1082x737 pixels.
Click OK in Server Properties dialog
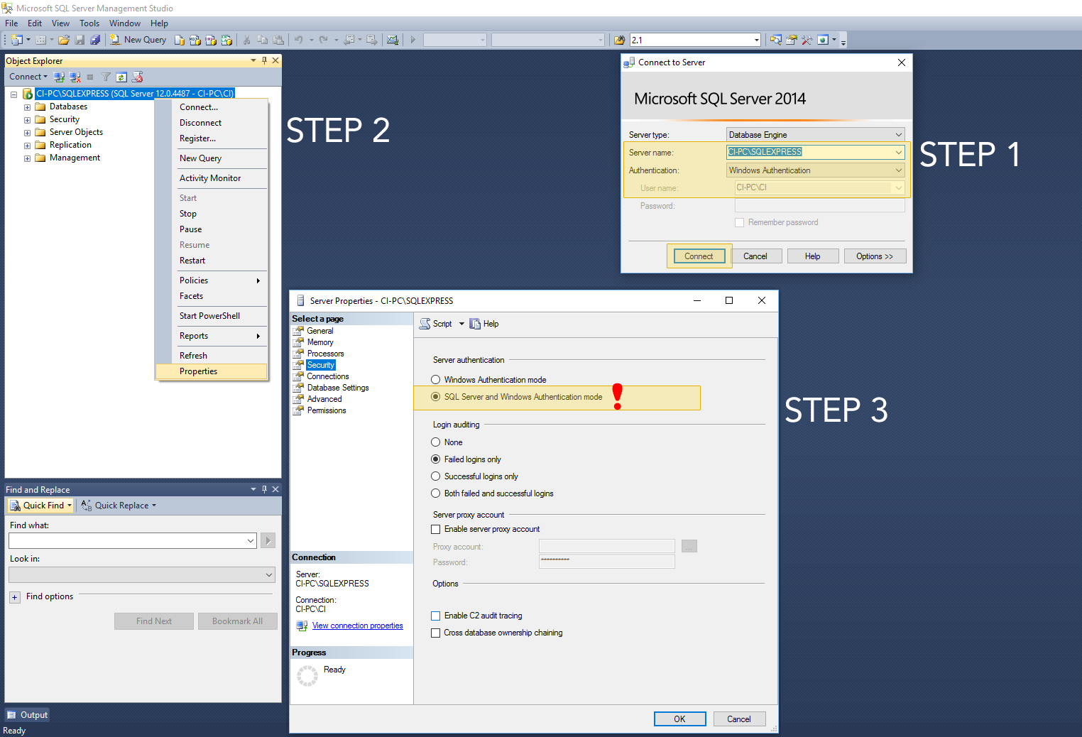coord(679,719)
